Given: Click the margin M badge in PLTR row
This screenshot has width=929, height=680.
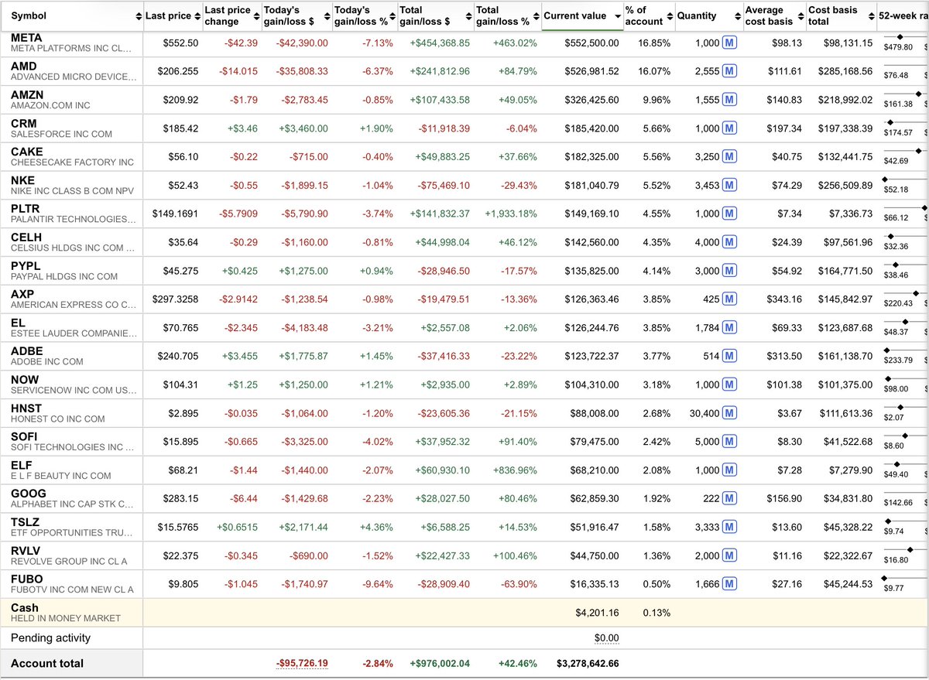Looking at the screenshot, I should (x=729, y=214).
